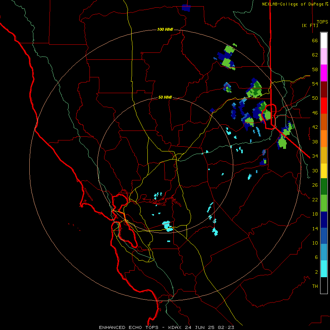Click the 50 legend value
This screenshot has width=330, height=330.
click(315, 98)
